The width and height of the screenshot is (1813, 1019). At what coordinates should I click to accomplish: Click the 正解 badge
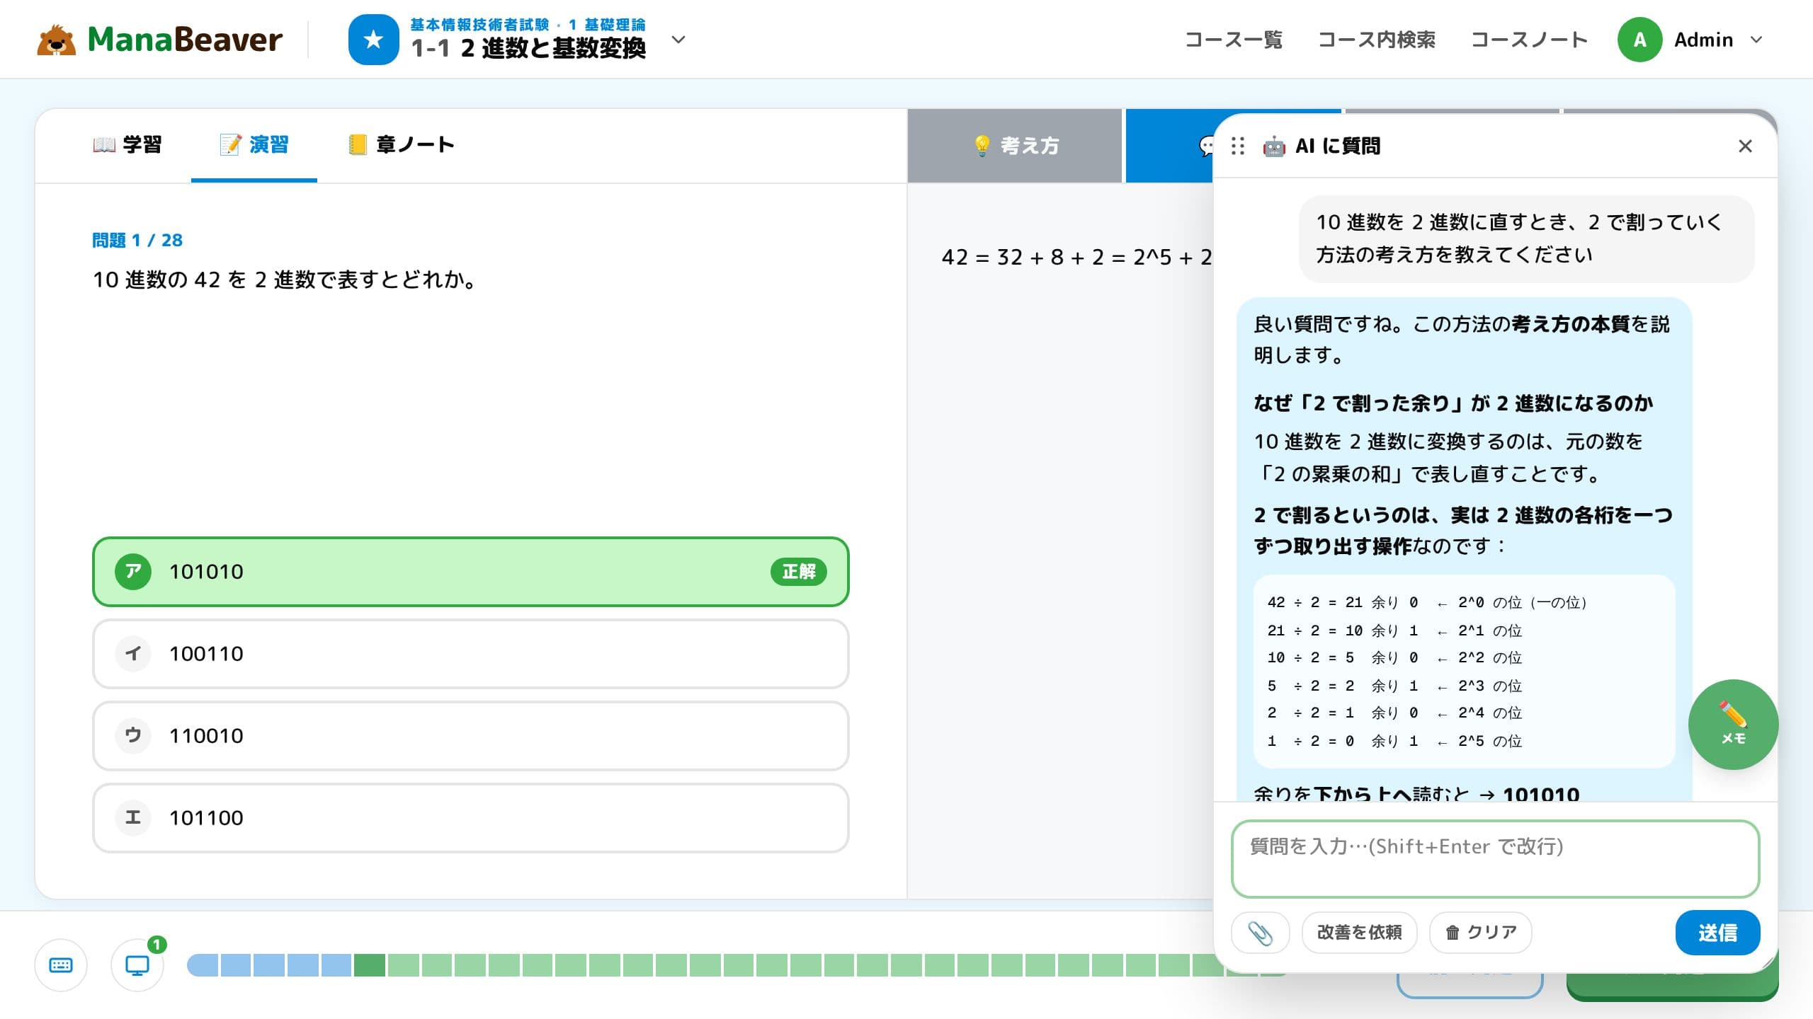(x=799, y=572)
